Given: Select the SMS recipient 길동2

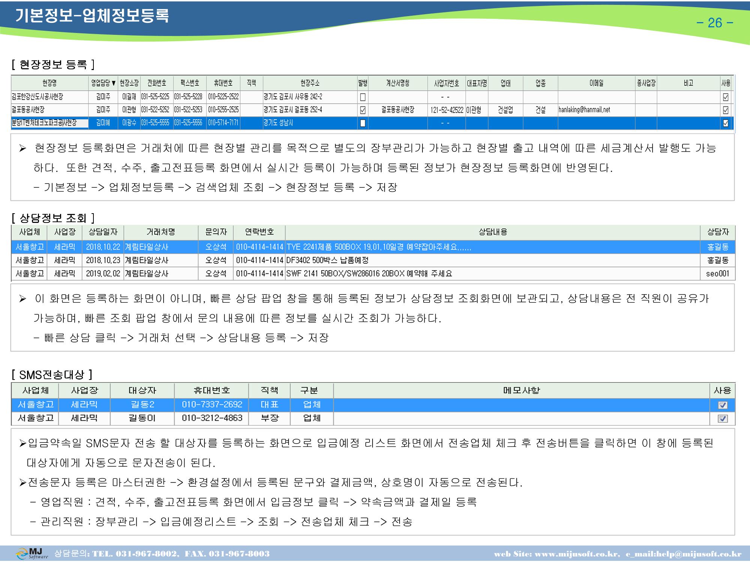Looking at the screenshot, I should click(142, 405).
